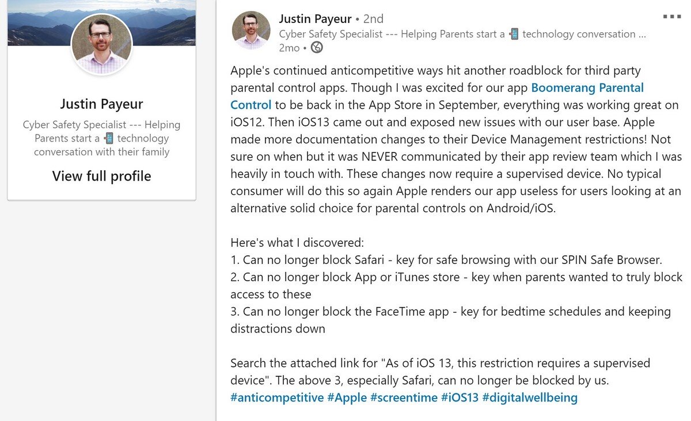
Task: Select the #iOS13 hashtag
Action: (461, 398)
